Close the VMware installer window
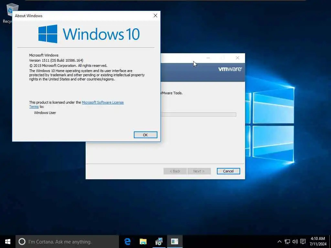This screenshot has height=248, width=331. 238,58
